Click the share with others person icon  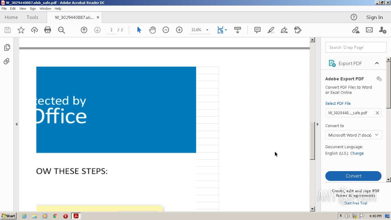pos(382,30)
